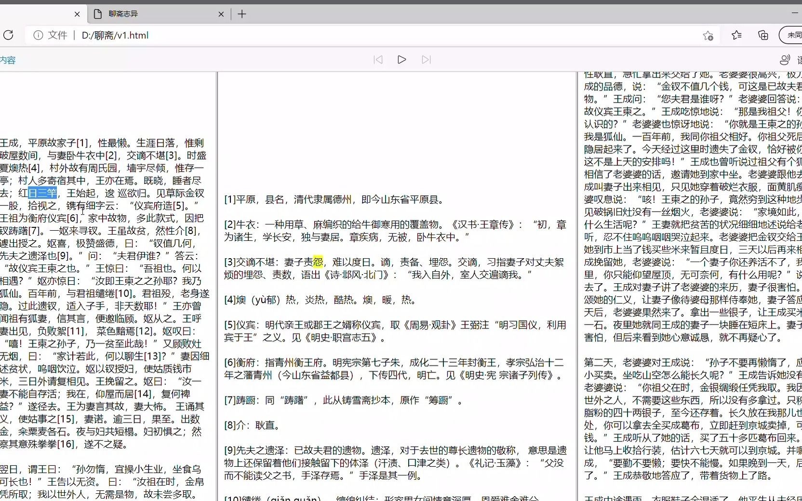
Task: Click original text line "翌日，谓王曰"
Action: pos(100,469)
